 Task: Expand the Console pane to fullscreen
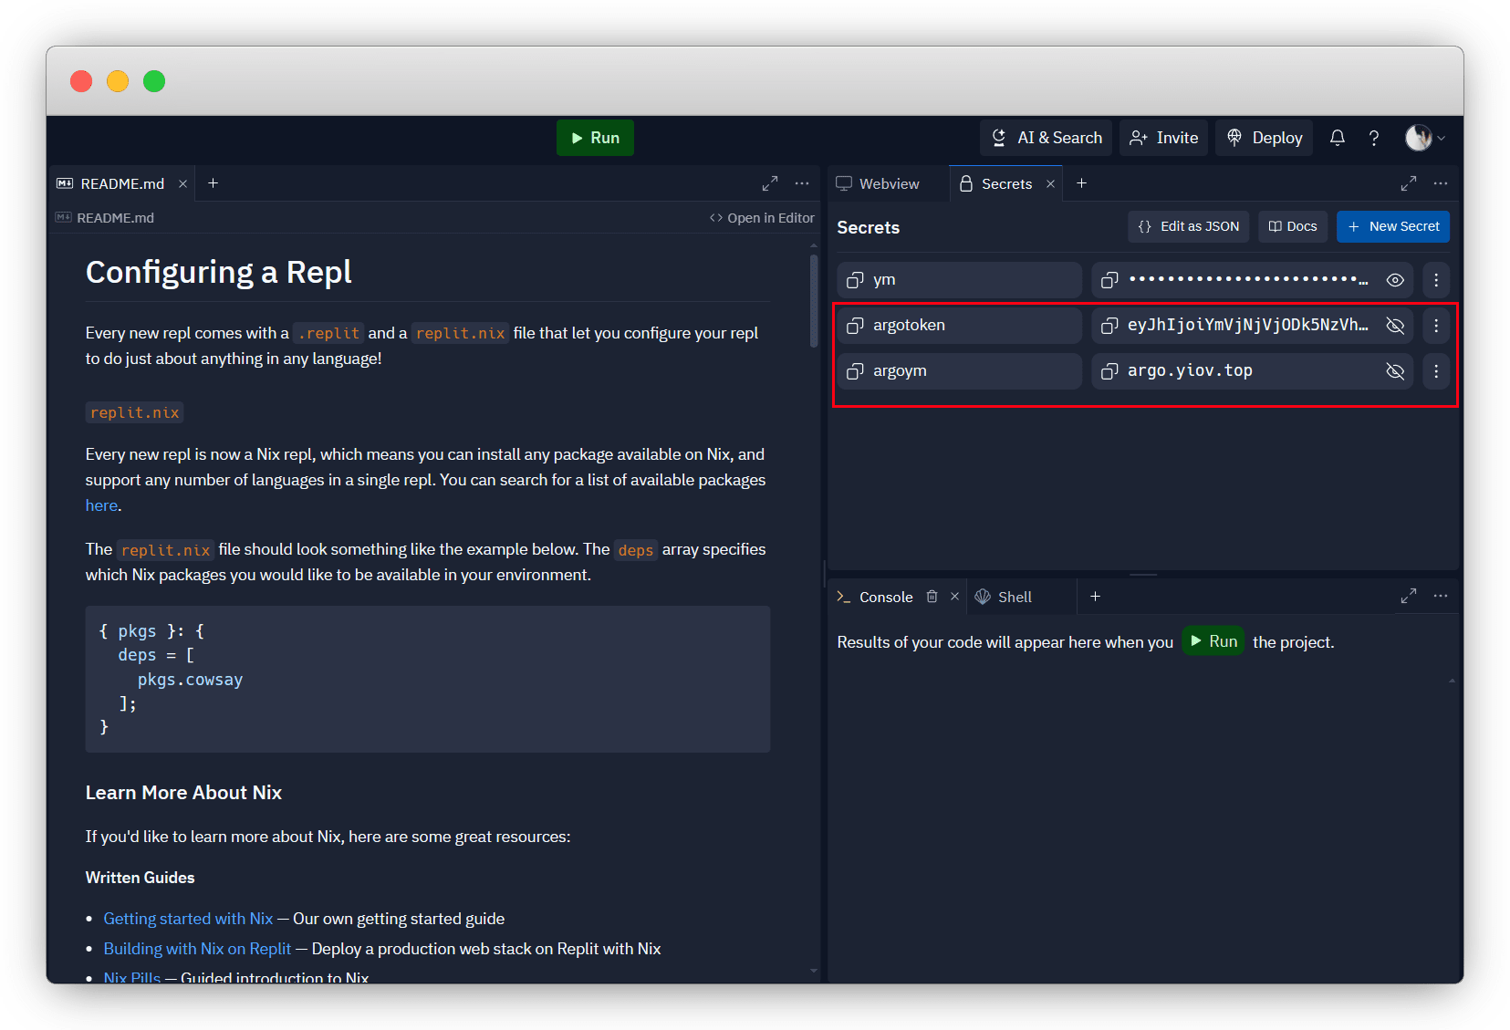coord(1409,597)
